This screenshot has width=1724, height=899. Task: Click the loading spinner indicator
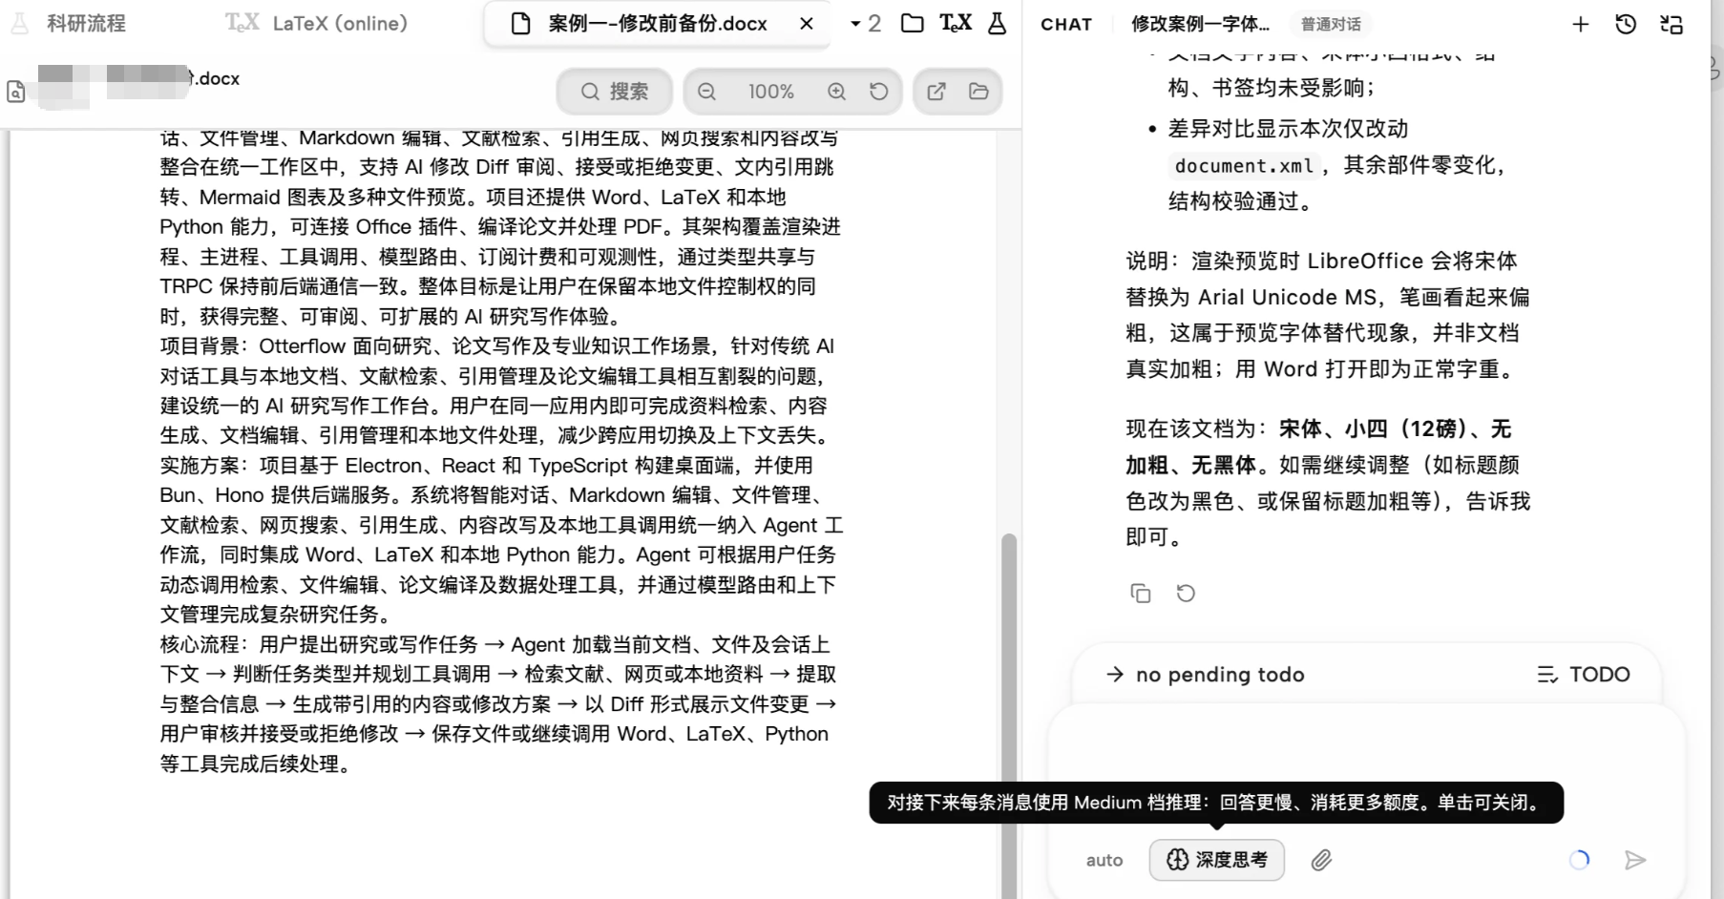tap(1580, 860)
